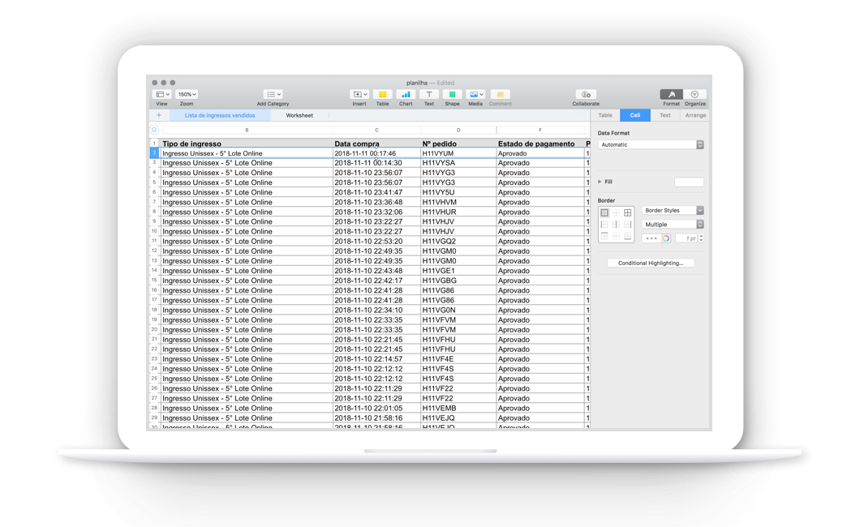Open the Data Format dropdown
This screenshot has width=860, height=527.
point(651,145)
